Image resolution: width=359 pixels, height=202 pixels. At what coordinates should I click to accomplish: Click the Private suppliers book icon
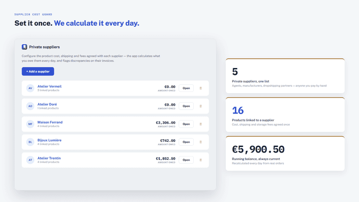click(25, 47)
